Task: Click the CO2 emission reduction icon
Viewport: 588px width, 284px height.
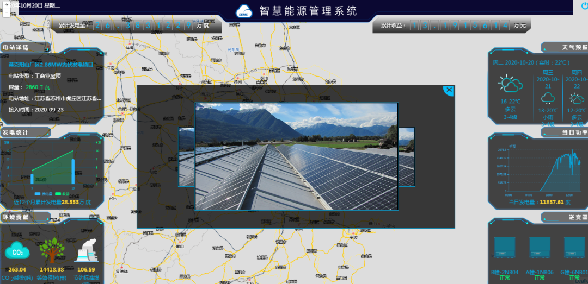Action: click(x=17, y=251)
